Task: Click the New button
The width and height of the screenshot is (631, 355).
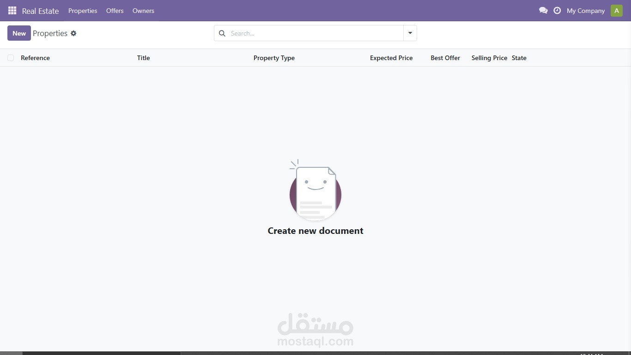Action: point(19,33)
